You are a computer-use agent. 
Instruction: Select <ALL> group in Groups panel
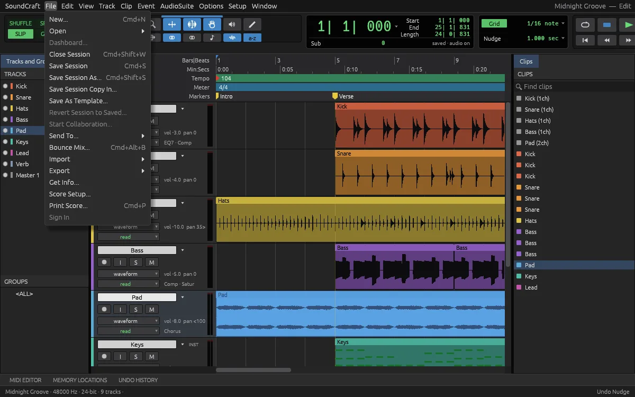(x=24, y=294)
